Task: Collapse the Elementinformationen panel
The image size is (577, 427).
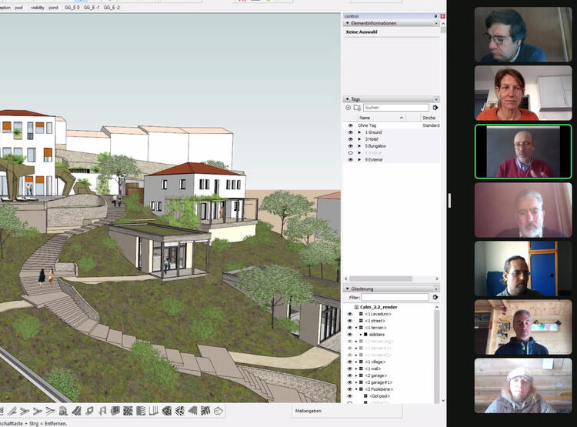Action: coord(347,23)
